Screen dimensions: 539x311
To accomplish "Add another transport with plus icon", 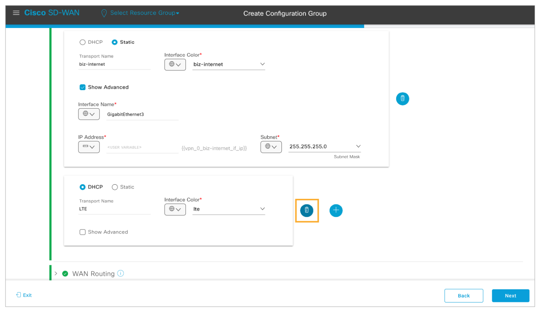I will (x=336, y=211).
